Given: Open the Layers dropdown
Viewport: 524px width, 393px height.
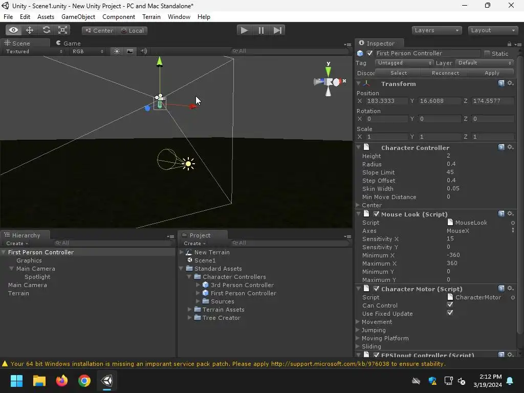Looking at the screenshot, I should 436,30.
